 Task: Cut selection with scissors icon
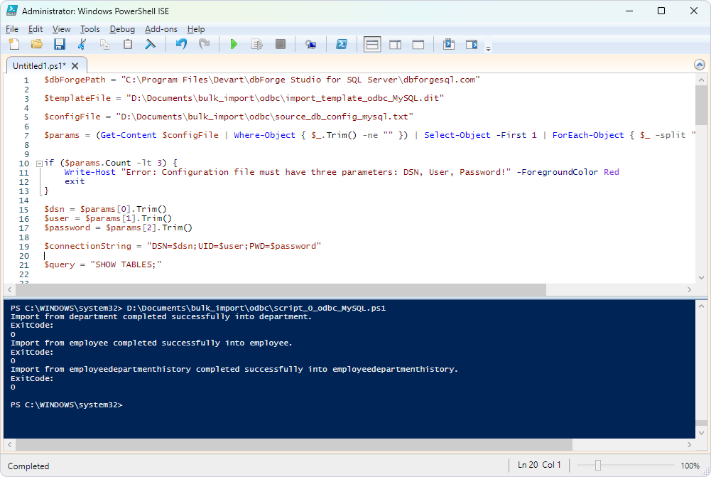(82, 44)
